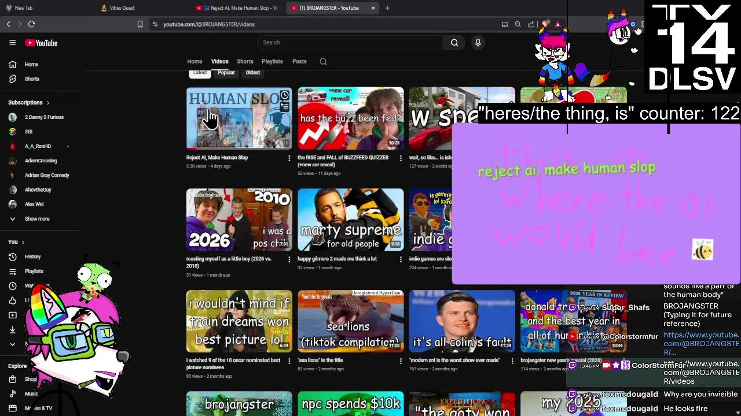Expand the Subscriptions section chevron
Screen dimensions: 741x416
47,103
